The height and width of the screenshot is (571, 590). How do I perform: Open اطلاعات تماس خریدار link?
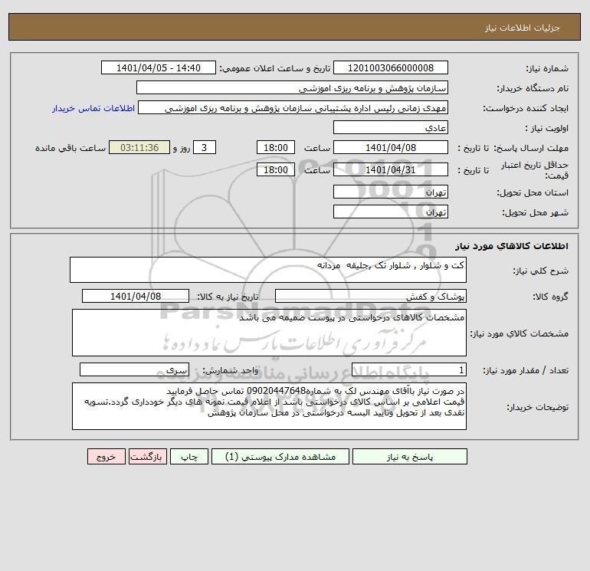coord(93,108)
